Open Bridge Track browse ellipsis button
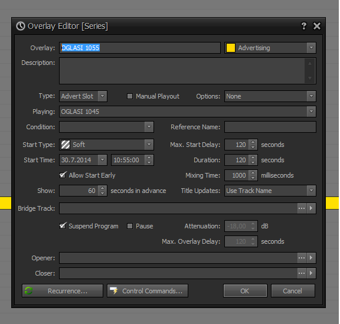 click(302, 208)
